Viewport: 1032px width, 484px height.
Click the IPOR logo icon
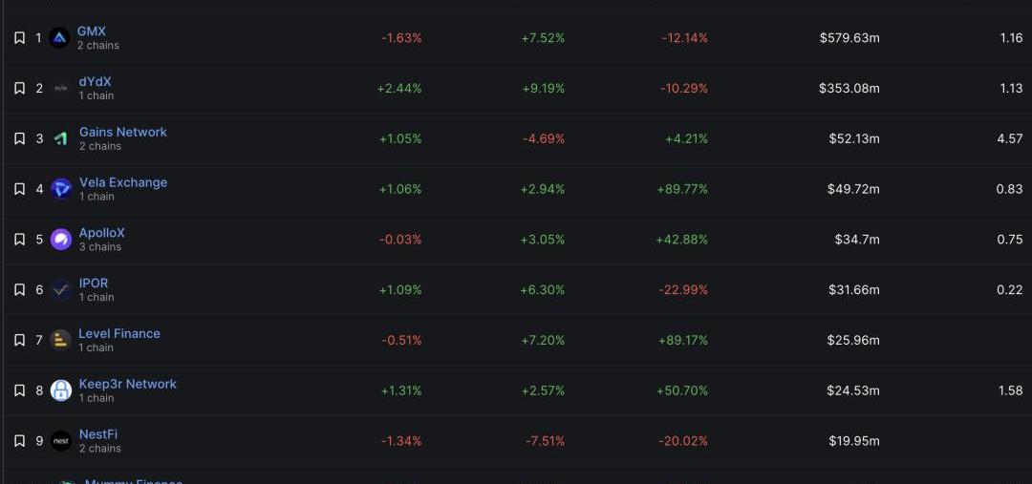click(x=61, y=290)
